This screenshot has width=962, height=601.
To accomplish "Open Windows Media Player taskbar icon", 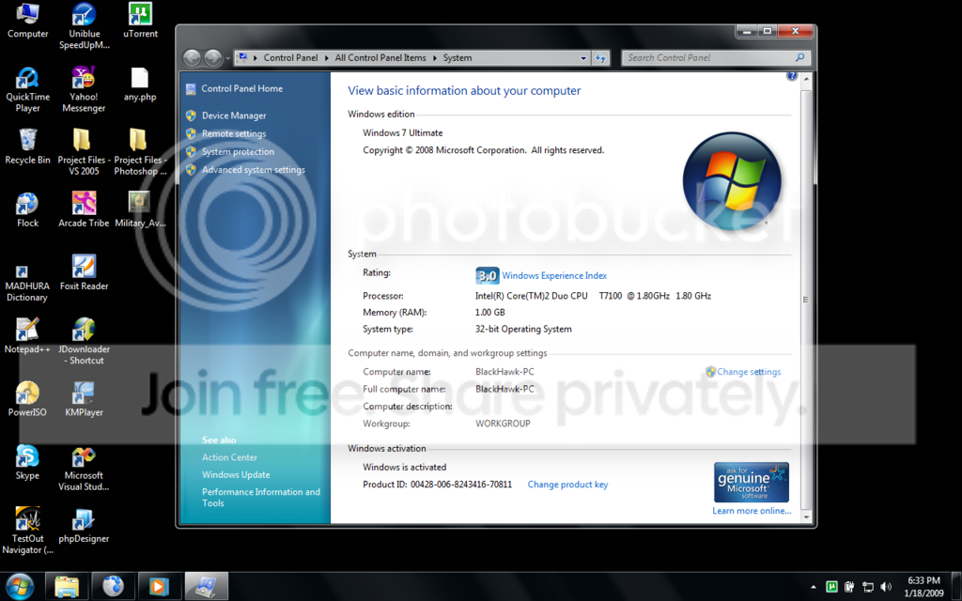I will pos(160,586).
